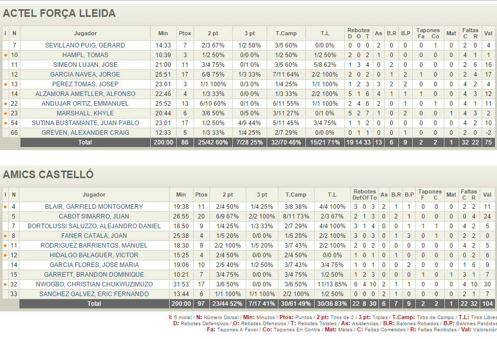This screenshot has height=339, width=497.
Task: Click the Total row of Amics Castelló
Action: tap(94, 304)
